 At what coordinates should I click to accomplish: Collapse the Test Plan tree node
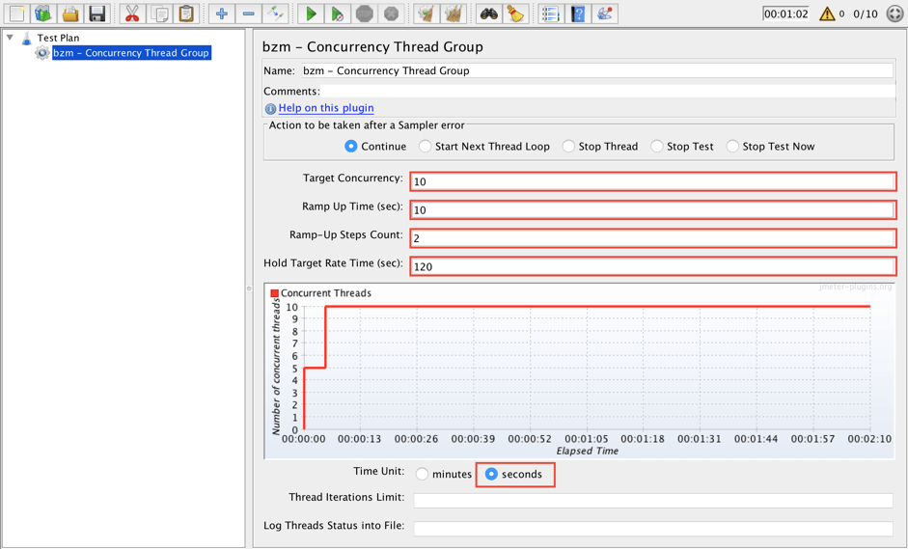pos(10,37)
